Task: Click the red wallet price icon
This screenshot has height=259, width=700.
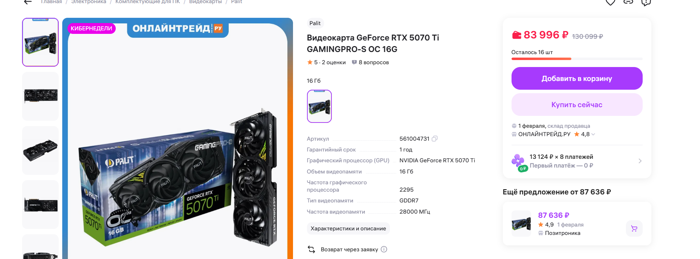Action: click(516, 35)
